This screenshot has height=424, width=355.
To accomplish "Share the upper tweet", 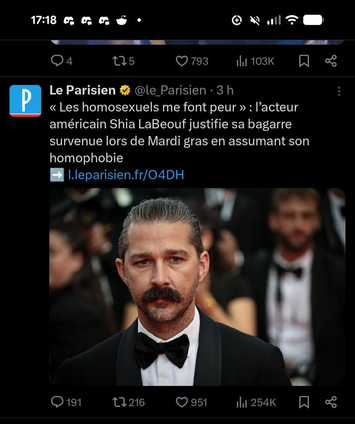I will (331, 61).
